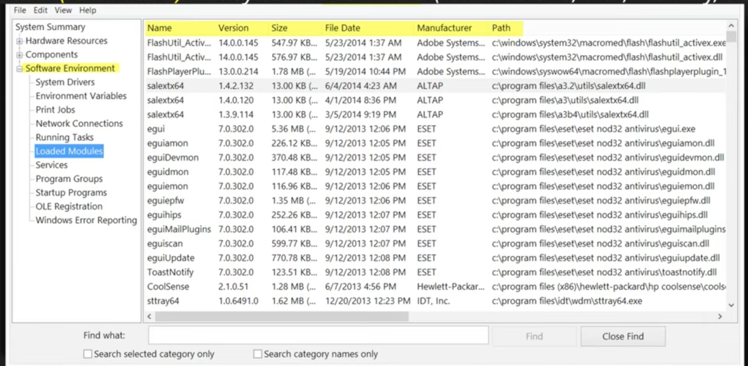Click the vertical scrollbar down arrow
748x366 pixels.
(x=731, y=305)
